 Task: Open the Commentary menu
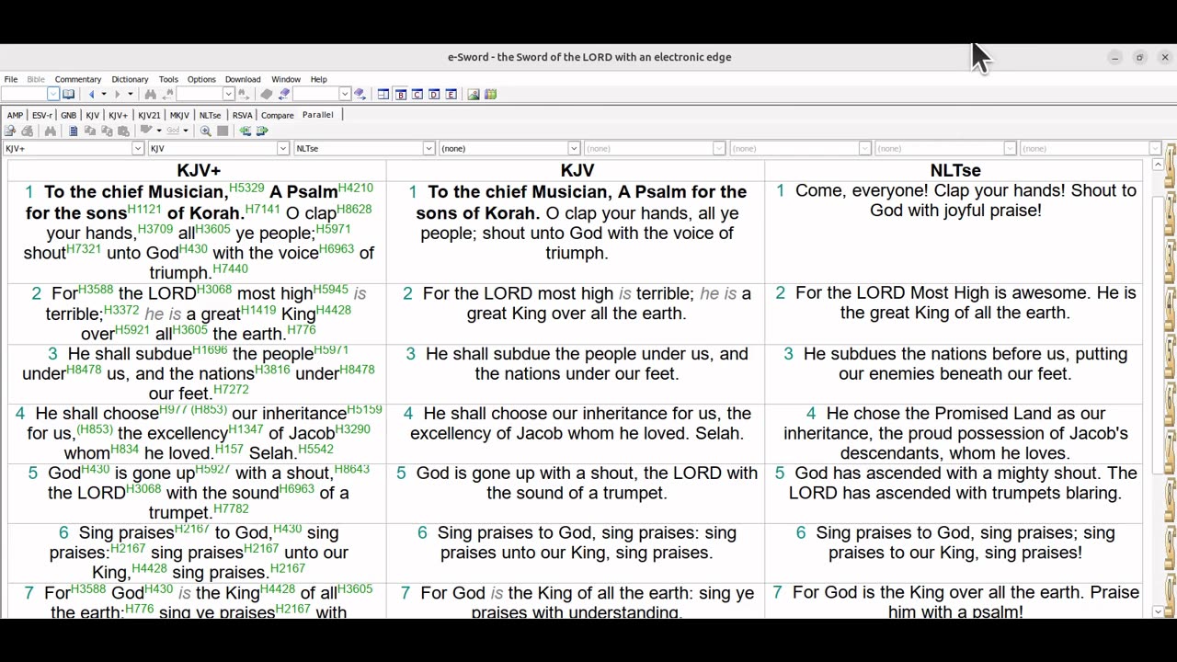click(x=78, y=79)
